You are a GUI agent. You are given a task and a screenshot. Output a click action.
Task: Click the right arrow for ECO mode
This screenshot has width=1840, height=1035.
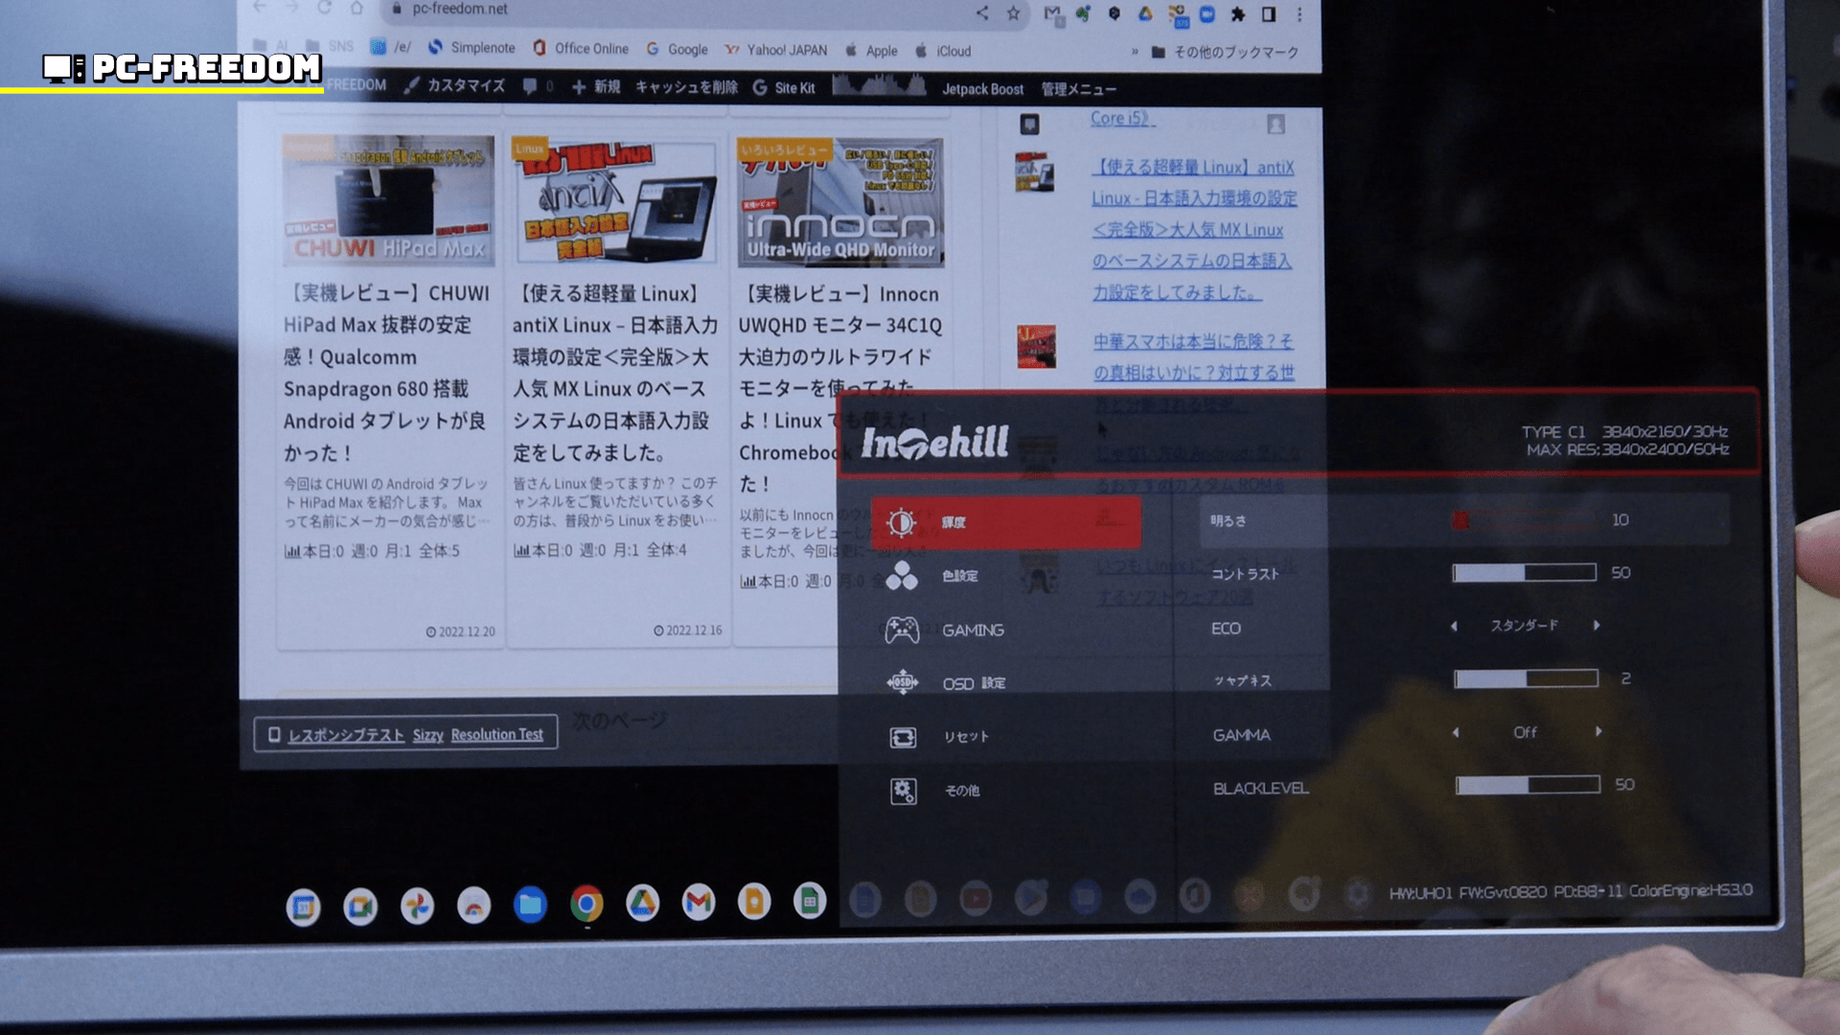click(1597, 625)
